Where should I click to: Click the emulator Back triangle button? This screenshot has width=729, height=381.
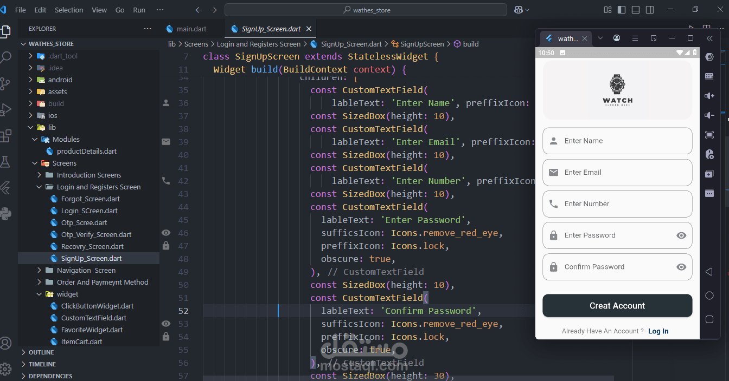(709, 272)
